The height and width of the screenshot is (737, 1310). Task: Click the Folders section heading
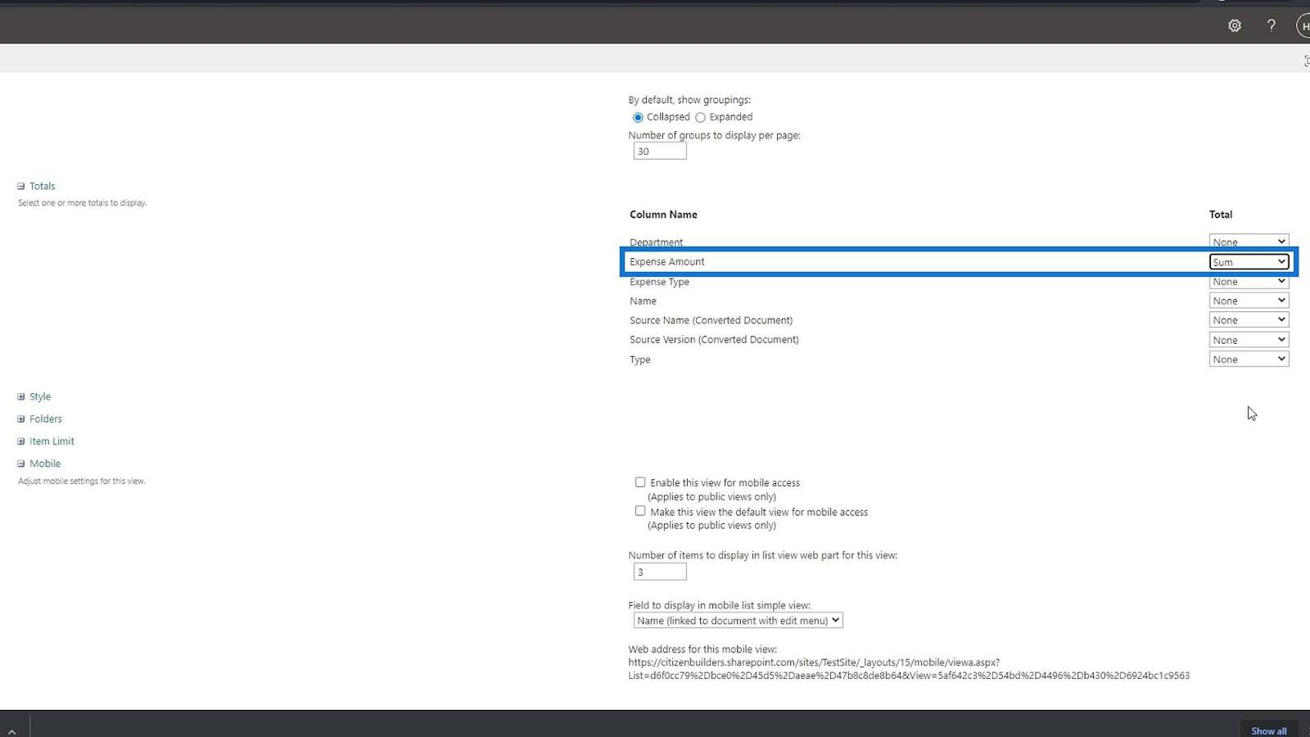tap(46, 418)
